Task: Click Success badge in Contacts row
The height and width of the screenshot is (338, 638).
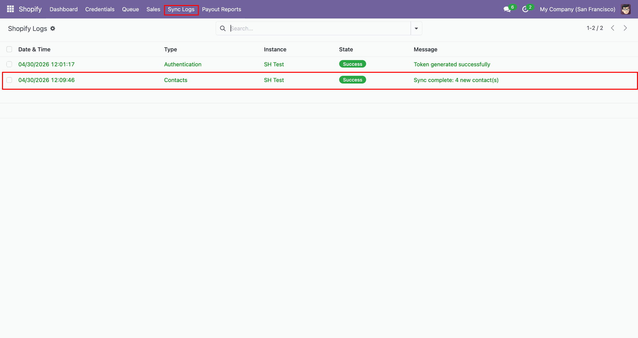Action: [x=353, y=80]
